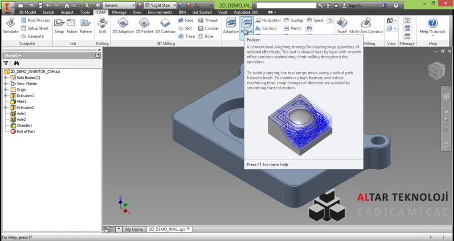Select the Horizontal 3D milling strategy
Viewport: 454px width, 241px height.
click(x=268, y=20)
